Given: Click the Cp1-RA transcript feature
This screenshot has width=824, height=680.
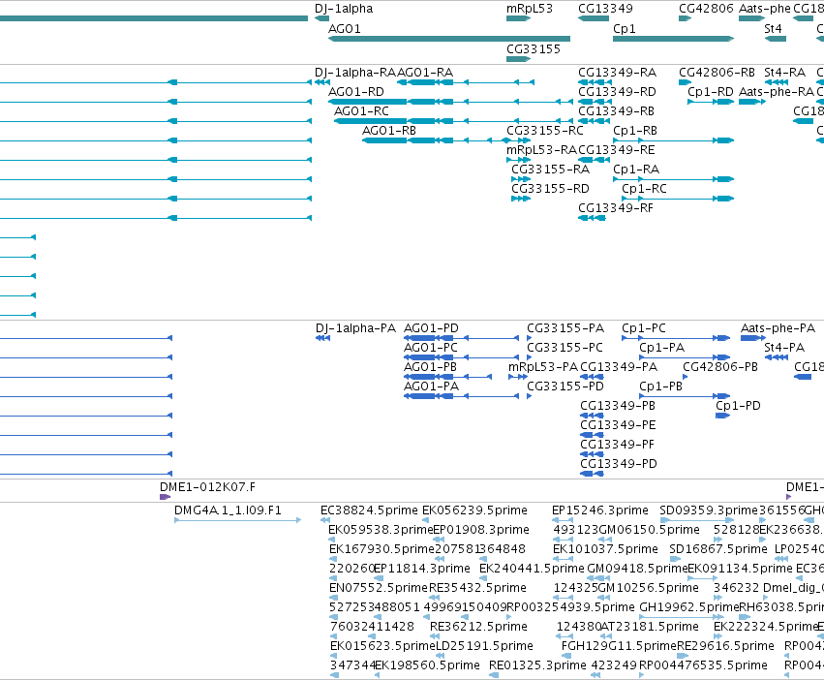Looking at the screenshot, I should pyautogui.click(x=673, y=179).
